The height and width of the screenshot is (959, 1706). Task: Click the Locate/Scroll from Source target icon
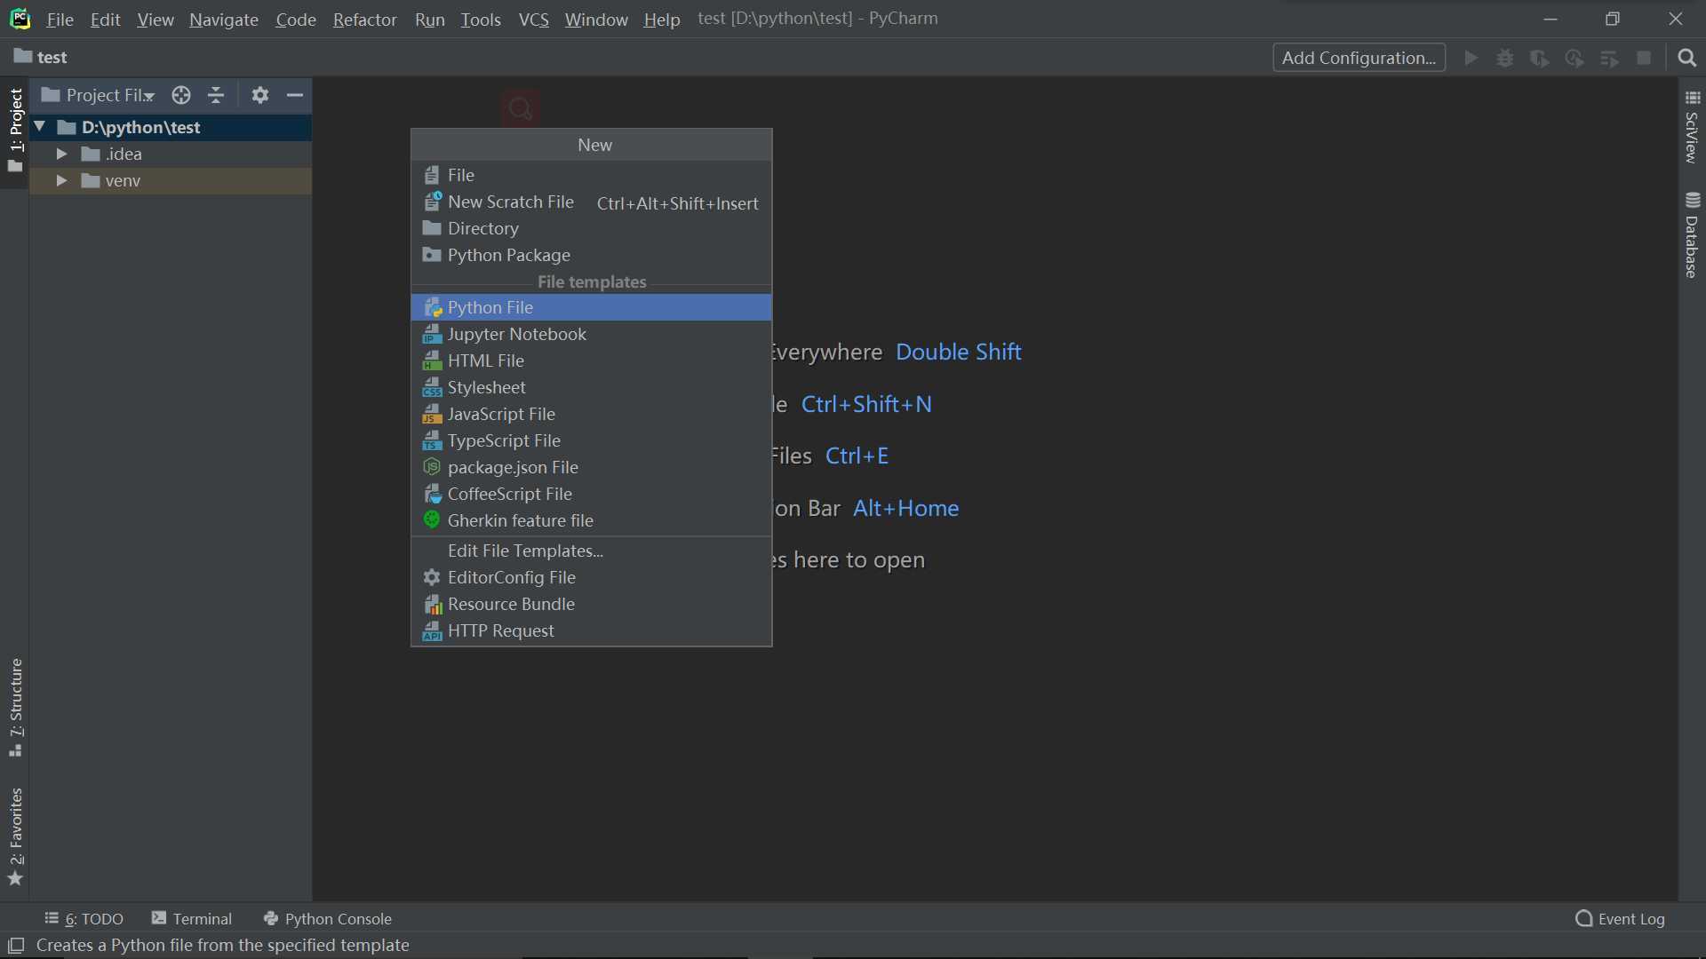181,95
